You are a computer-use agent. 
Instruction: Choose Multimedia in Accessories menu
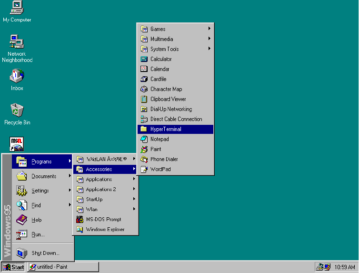point(175,39)
